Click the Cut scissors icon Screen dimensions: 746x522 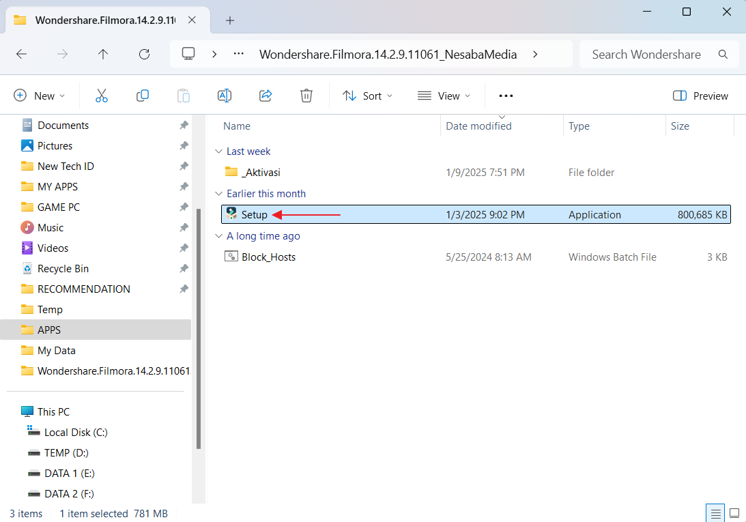click(x=102, y=96)
